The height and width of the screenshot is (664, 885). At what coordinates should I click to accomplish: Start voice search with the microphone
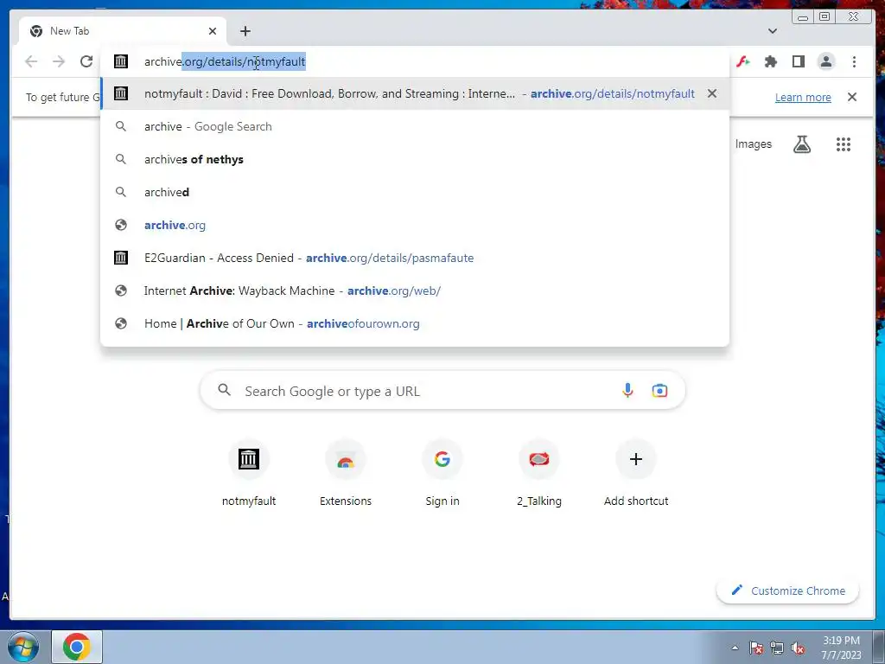[627, 391]
